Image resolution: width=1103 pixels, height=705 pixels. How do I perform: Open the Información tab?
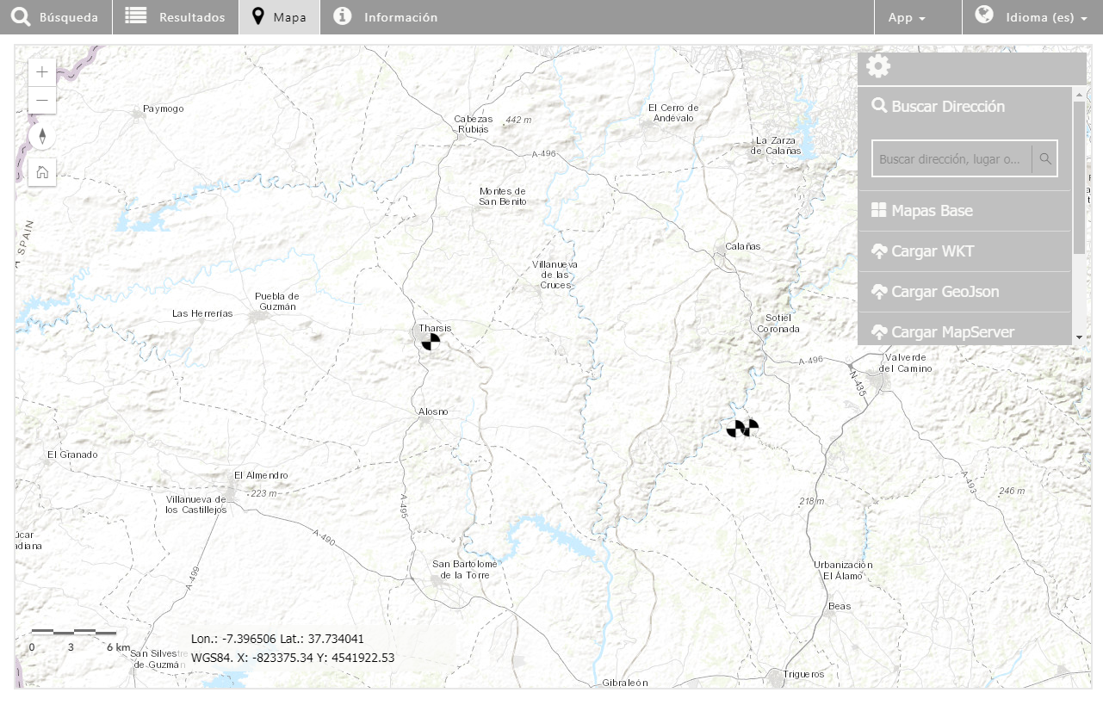click(386, 17)
